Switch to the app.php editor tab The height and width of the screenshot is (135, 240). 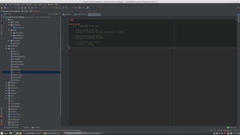click(67, 14)
